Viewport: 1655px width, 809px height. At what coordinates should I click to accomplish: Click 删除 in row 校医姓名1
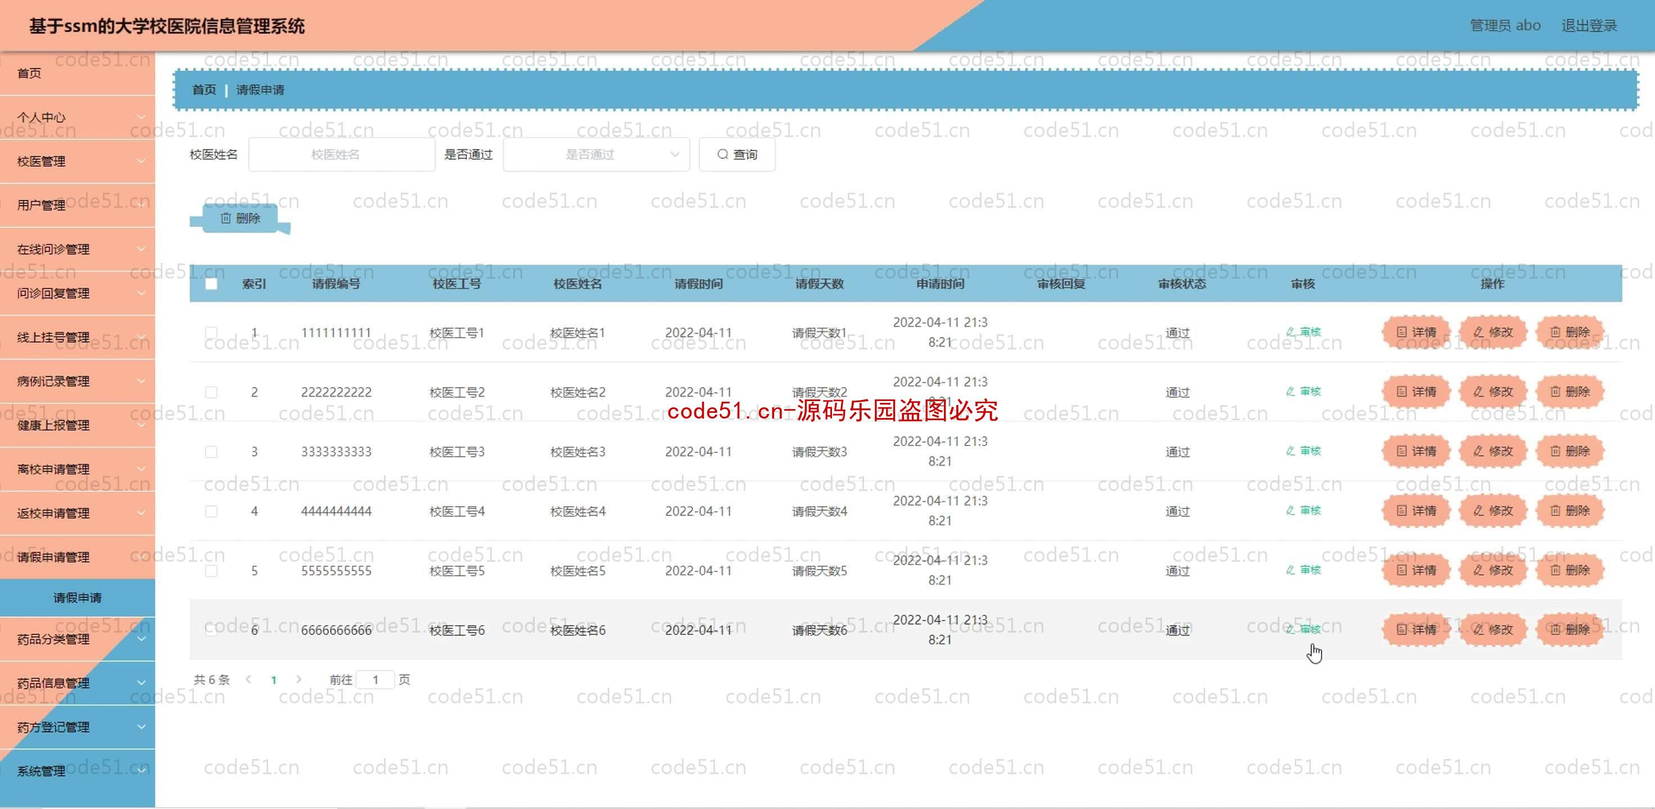(x=1570, y=332)
